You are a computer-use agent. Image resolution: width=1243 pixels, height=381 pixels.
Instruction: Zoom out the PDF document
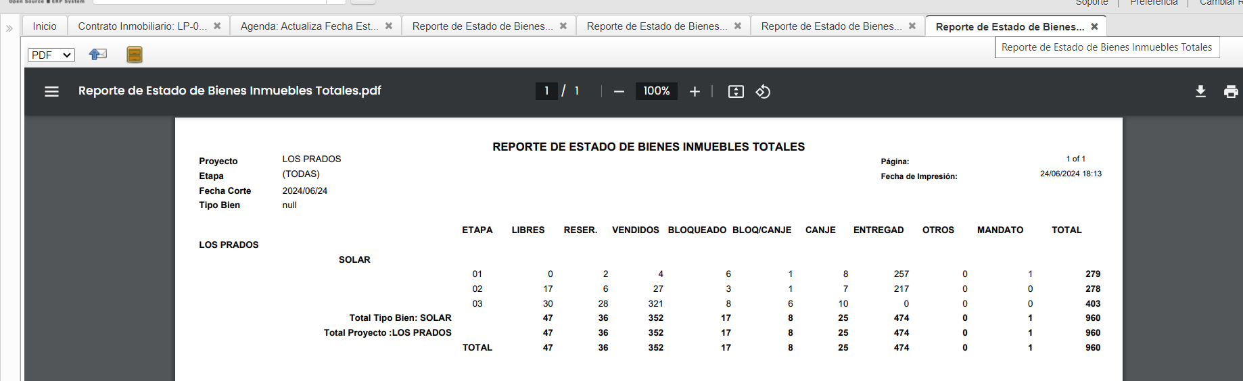click(619, 91)
